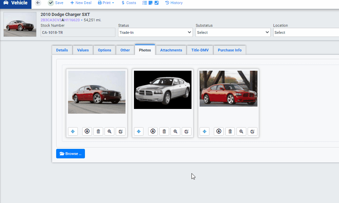This screenshot has height=203, width=339.
Task: Download the red Charger bridge photo
Action: coord(219,131)
